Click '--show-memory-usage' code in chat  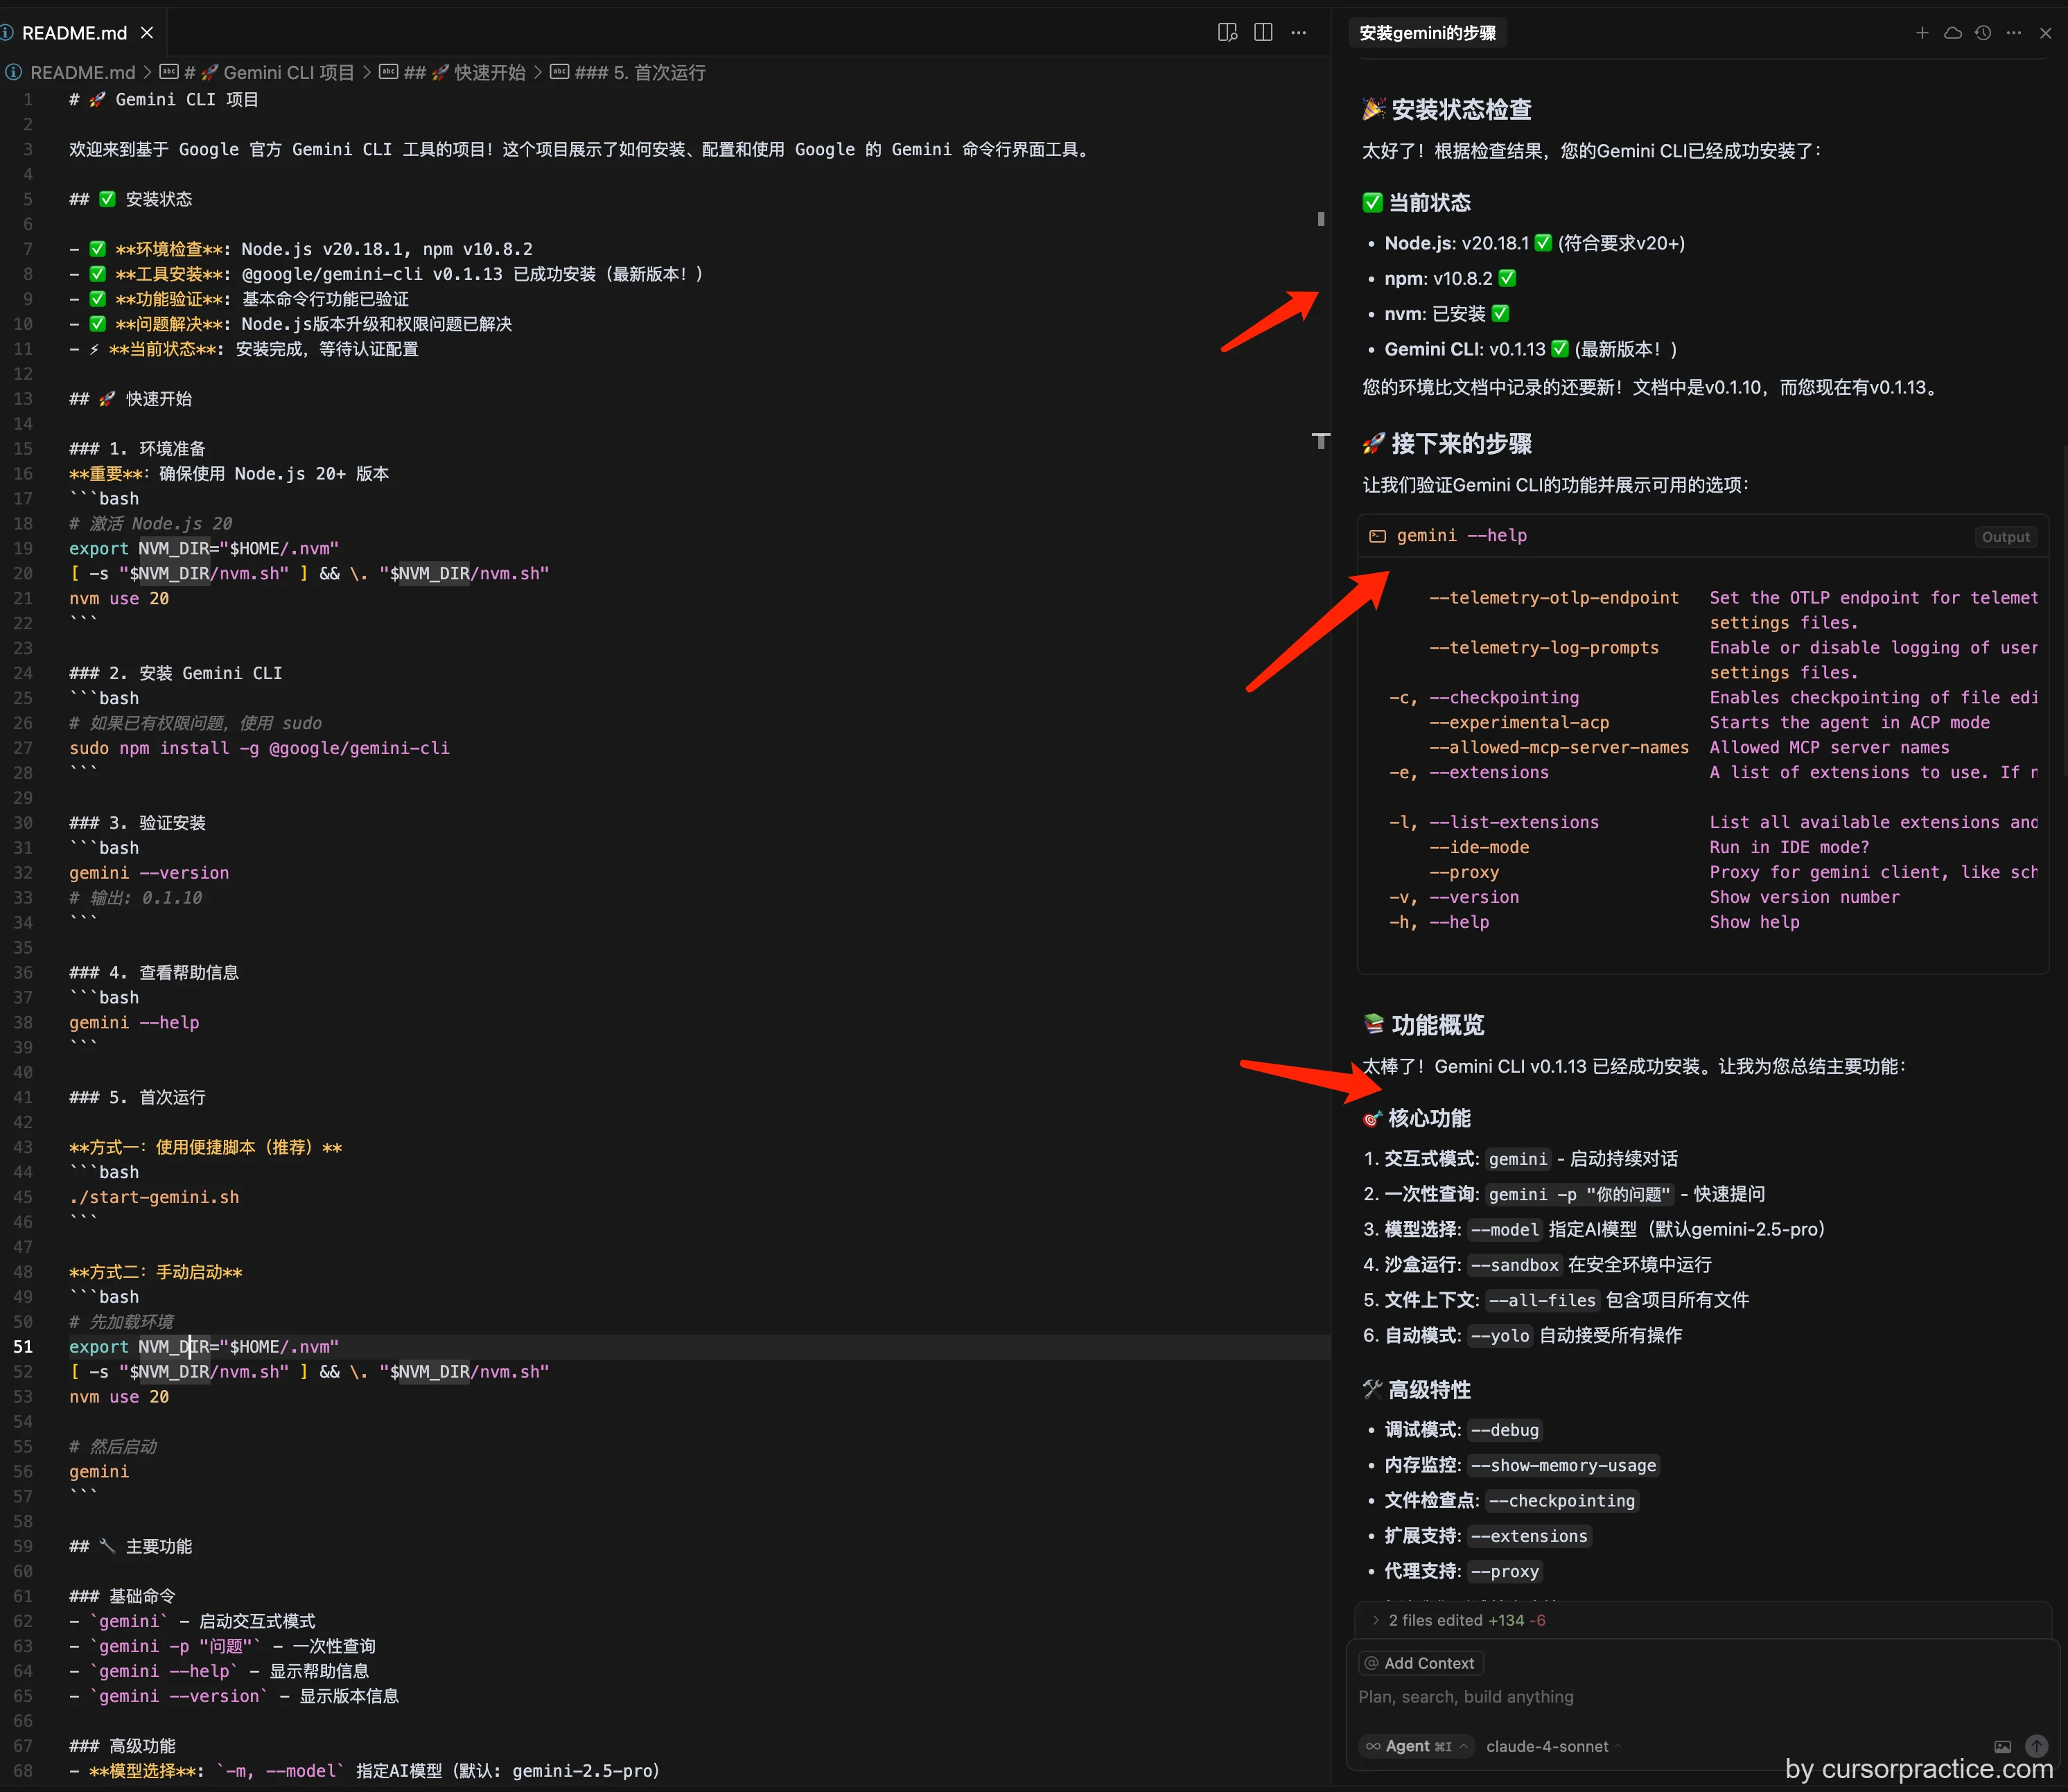(1563, 1465)
